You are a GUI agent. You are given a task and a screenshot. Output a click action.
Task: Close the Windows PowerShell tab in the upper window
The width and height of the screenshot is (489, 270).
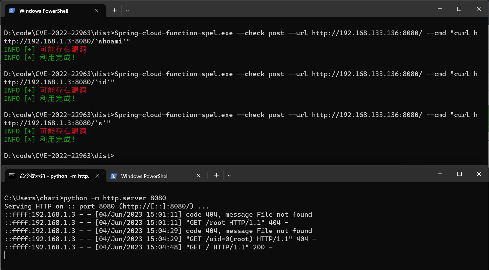pyautogui.click(x=97, y=10)
